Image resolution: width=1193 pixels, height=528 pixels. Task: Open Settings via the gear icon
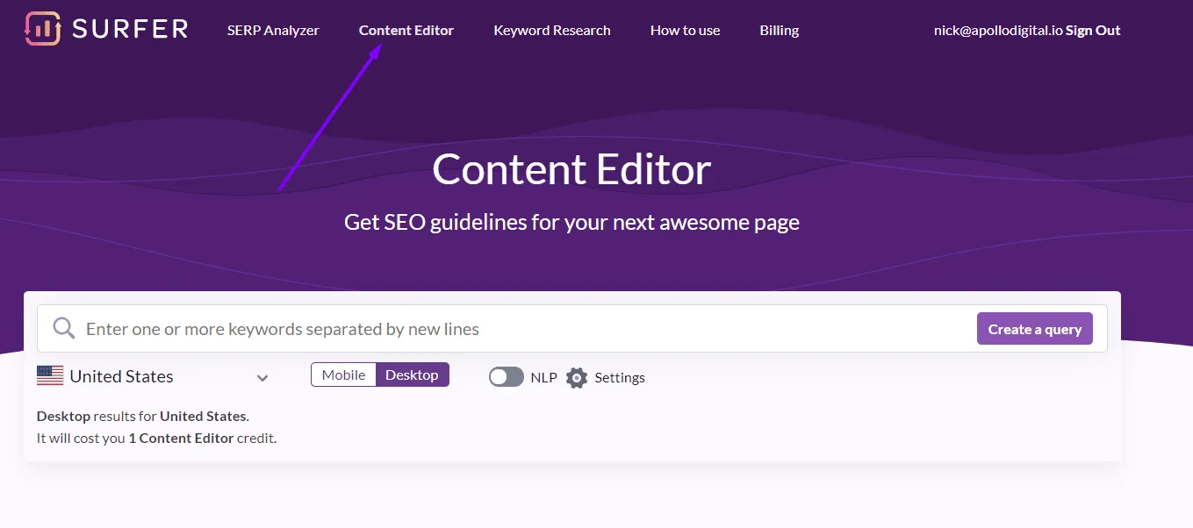[577, 378]
